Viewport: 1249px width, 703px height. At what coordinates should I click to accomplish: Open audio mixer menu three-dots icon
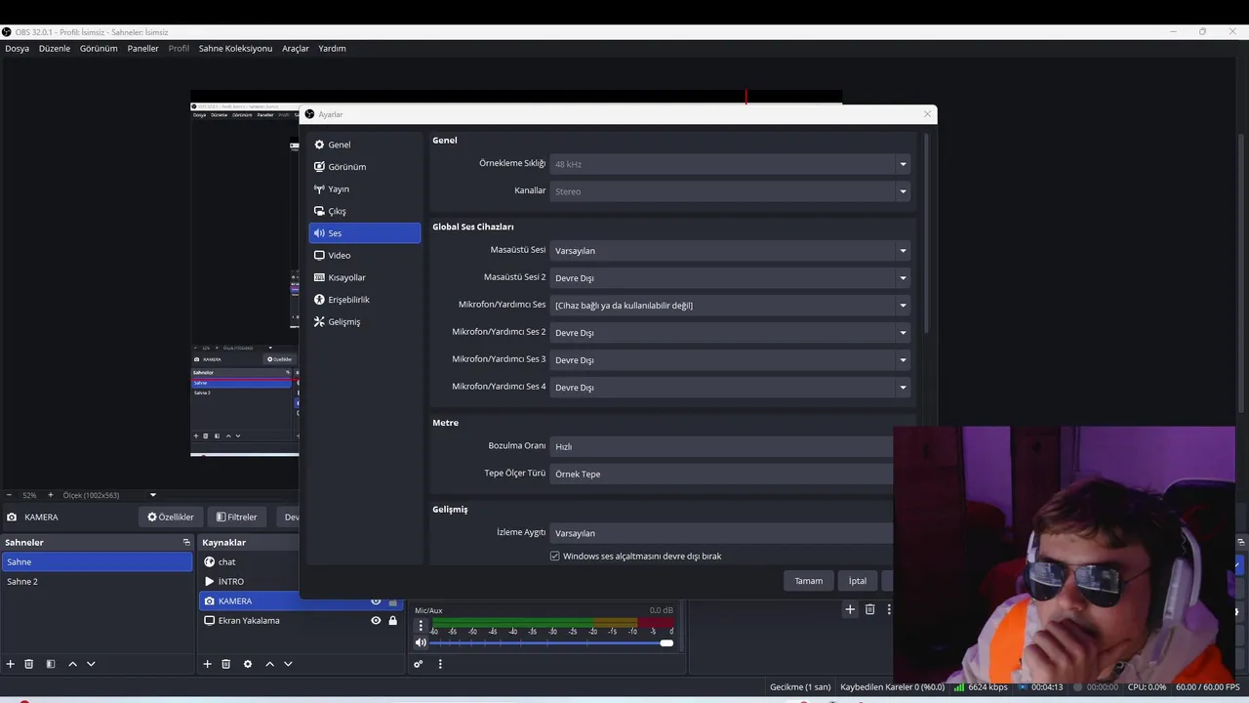coord(440,664)
